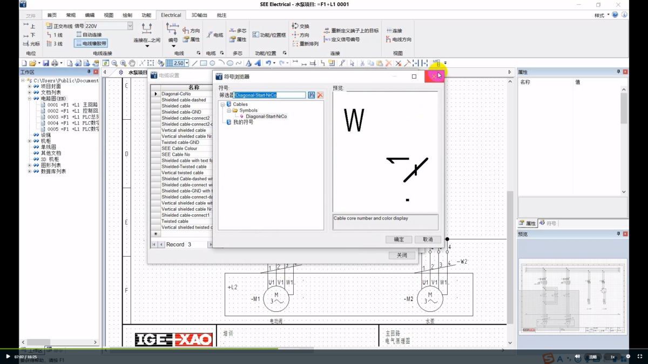Choose the 3 线 three wire tool
This screenshot has width=648, height=364.
tap(55, 44)
